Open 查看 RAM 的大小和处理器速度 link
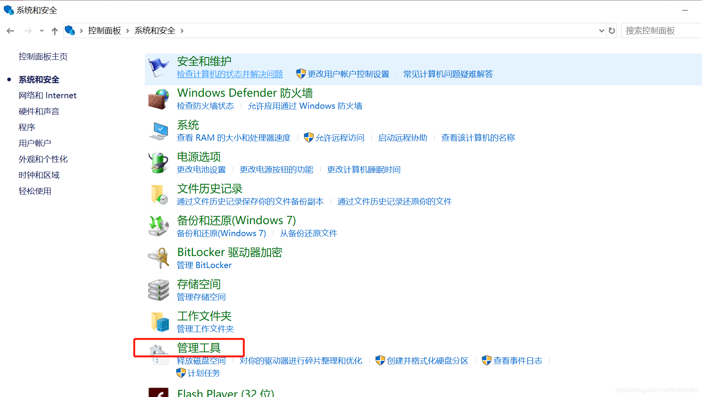The image size is (702, 397). [233, 138]
